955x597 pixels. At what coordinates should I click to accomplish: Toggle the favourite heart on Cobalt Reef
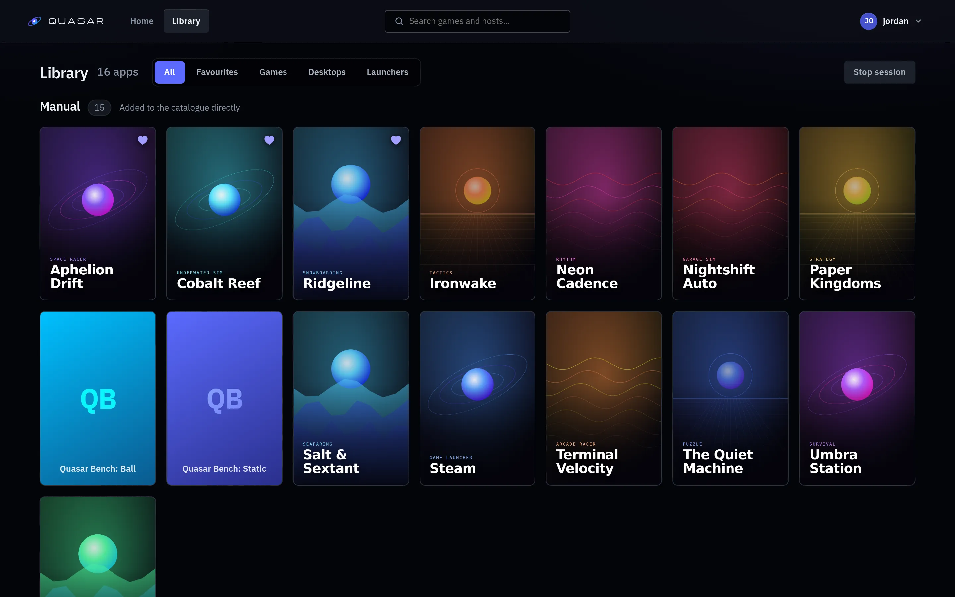click(269, 140)
